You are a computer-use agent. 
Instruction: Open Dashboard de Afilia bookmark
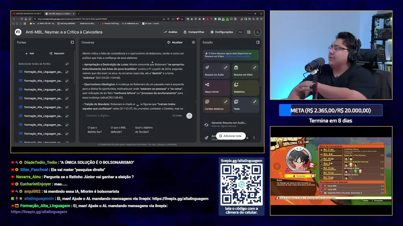(88, 24)
